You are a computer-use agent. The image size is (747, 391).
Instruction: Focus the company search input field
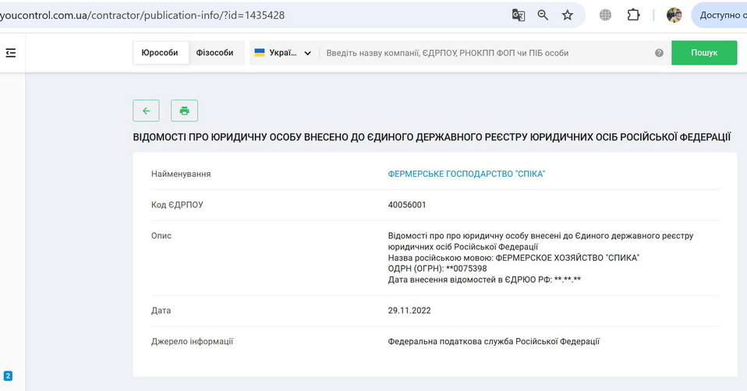tap(489, 53)
